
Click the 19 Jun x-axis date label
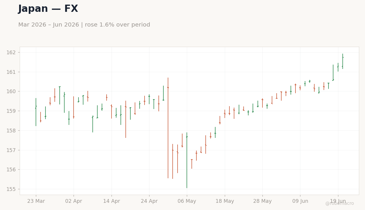[338, 201]
